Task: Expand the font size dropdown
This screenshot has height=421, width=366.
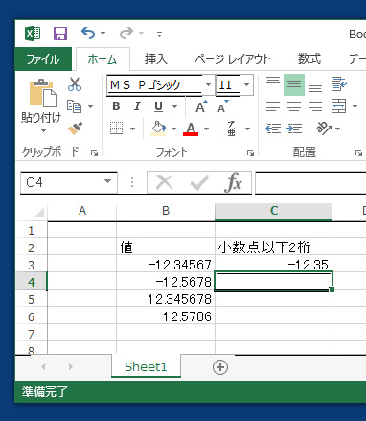Action: click(247, 84)
